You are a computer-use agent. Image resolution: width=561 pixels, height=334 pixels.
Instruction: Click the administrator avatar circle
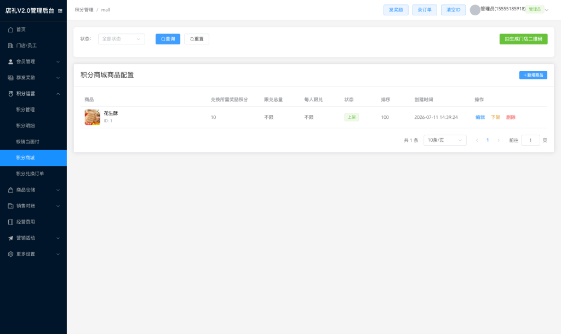coord(475,10)
